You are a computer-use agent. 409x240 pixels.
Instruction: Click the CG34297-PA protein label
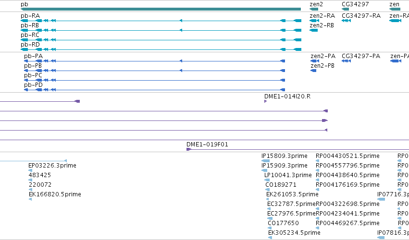361,56
